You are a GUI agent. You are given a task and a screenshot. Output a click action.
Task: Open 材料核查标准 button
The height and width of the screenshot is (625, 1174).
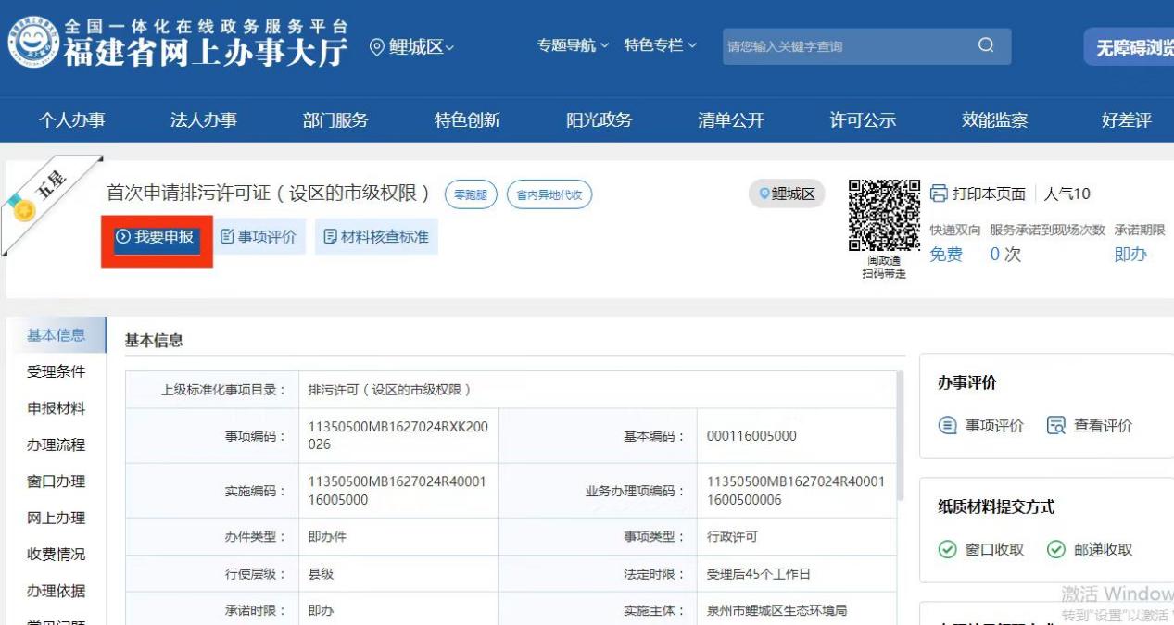click(x=376, y=237)
